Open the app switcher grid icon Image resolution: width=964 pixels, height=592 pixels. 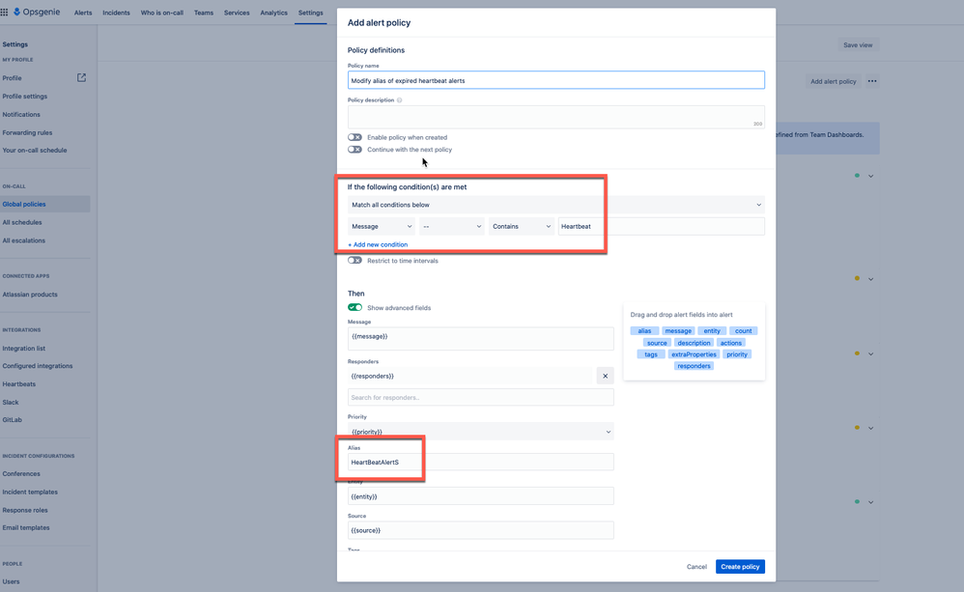(x=4, y=12)
